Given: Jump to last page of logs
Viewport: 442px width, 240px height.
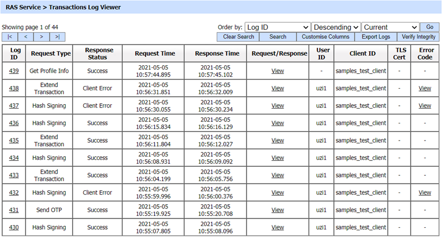Looking at the screenshot, I should pos(57,37).
